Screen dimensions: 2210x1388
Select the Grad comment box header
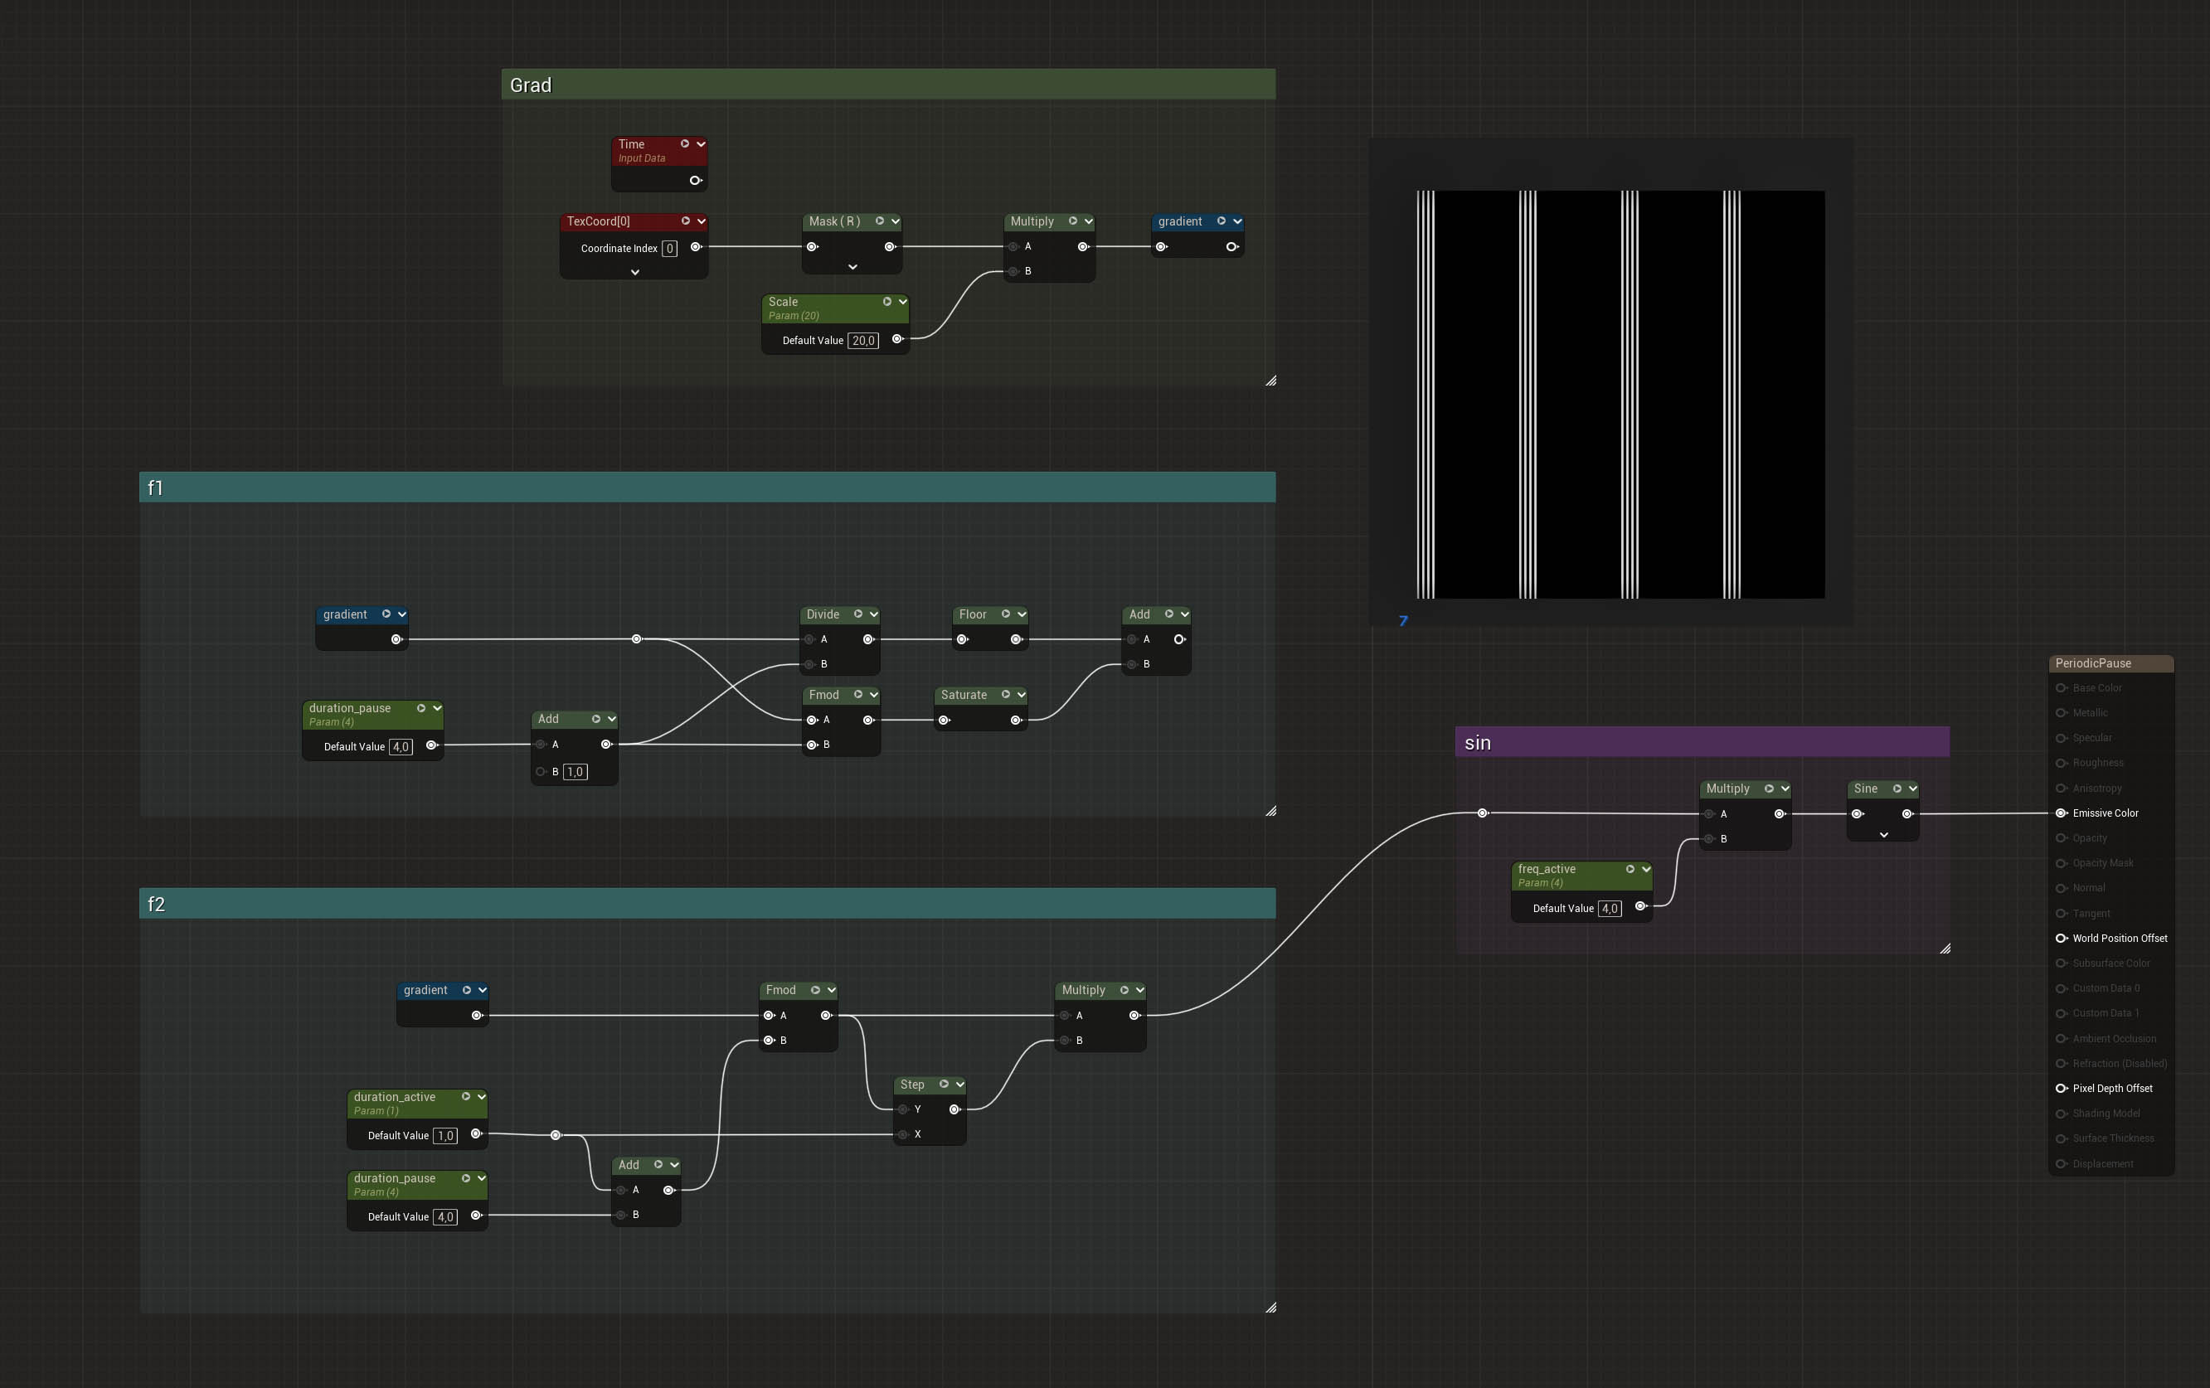pos(888,85)
